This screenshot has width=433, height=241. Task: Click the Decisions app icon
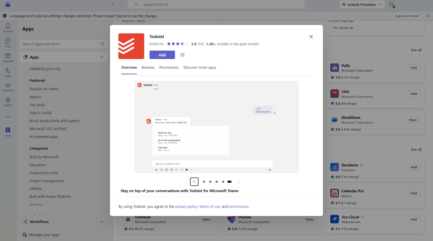coord(334,167)
